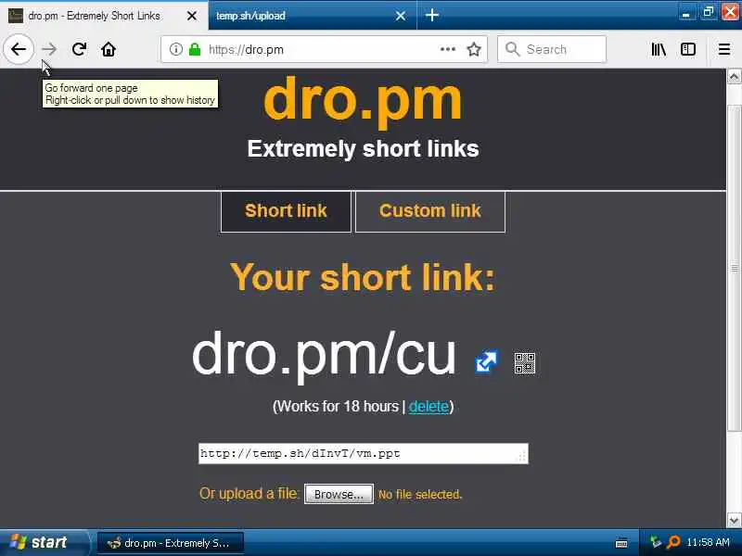Reload the current page
This screenshot has width=742, height=556.
pos(79,49)
